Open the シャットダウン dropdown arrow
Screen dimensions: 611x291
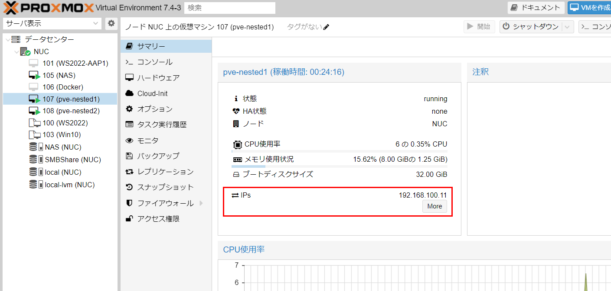coord(568,27)
